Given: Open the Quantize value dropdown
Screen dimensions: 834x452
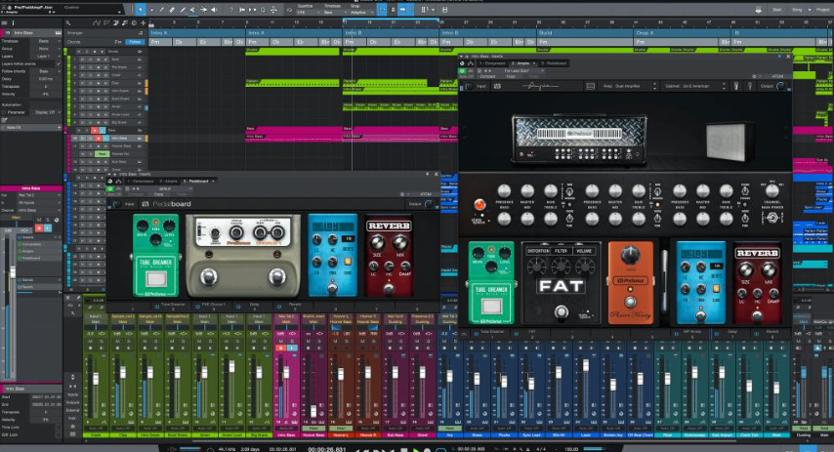Looking at the screenshot, I should [x=307, y=13].
